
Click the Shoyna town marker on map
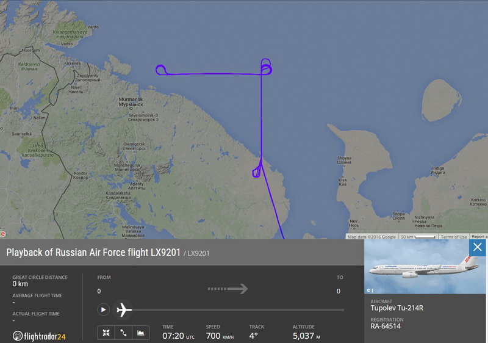(x=344, y=165)
